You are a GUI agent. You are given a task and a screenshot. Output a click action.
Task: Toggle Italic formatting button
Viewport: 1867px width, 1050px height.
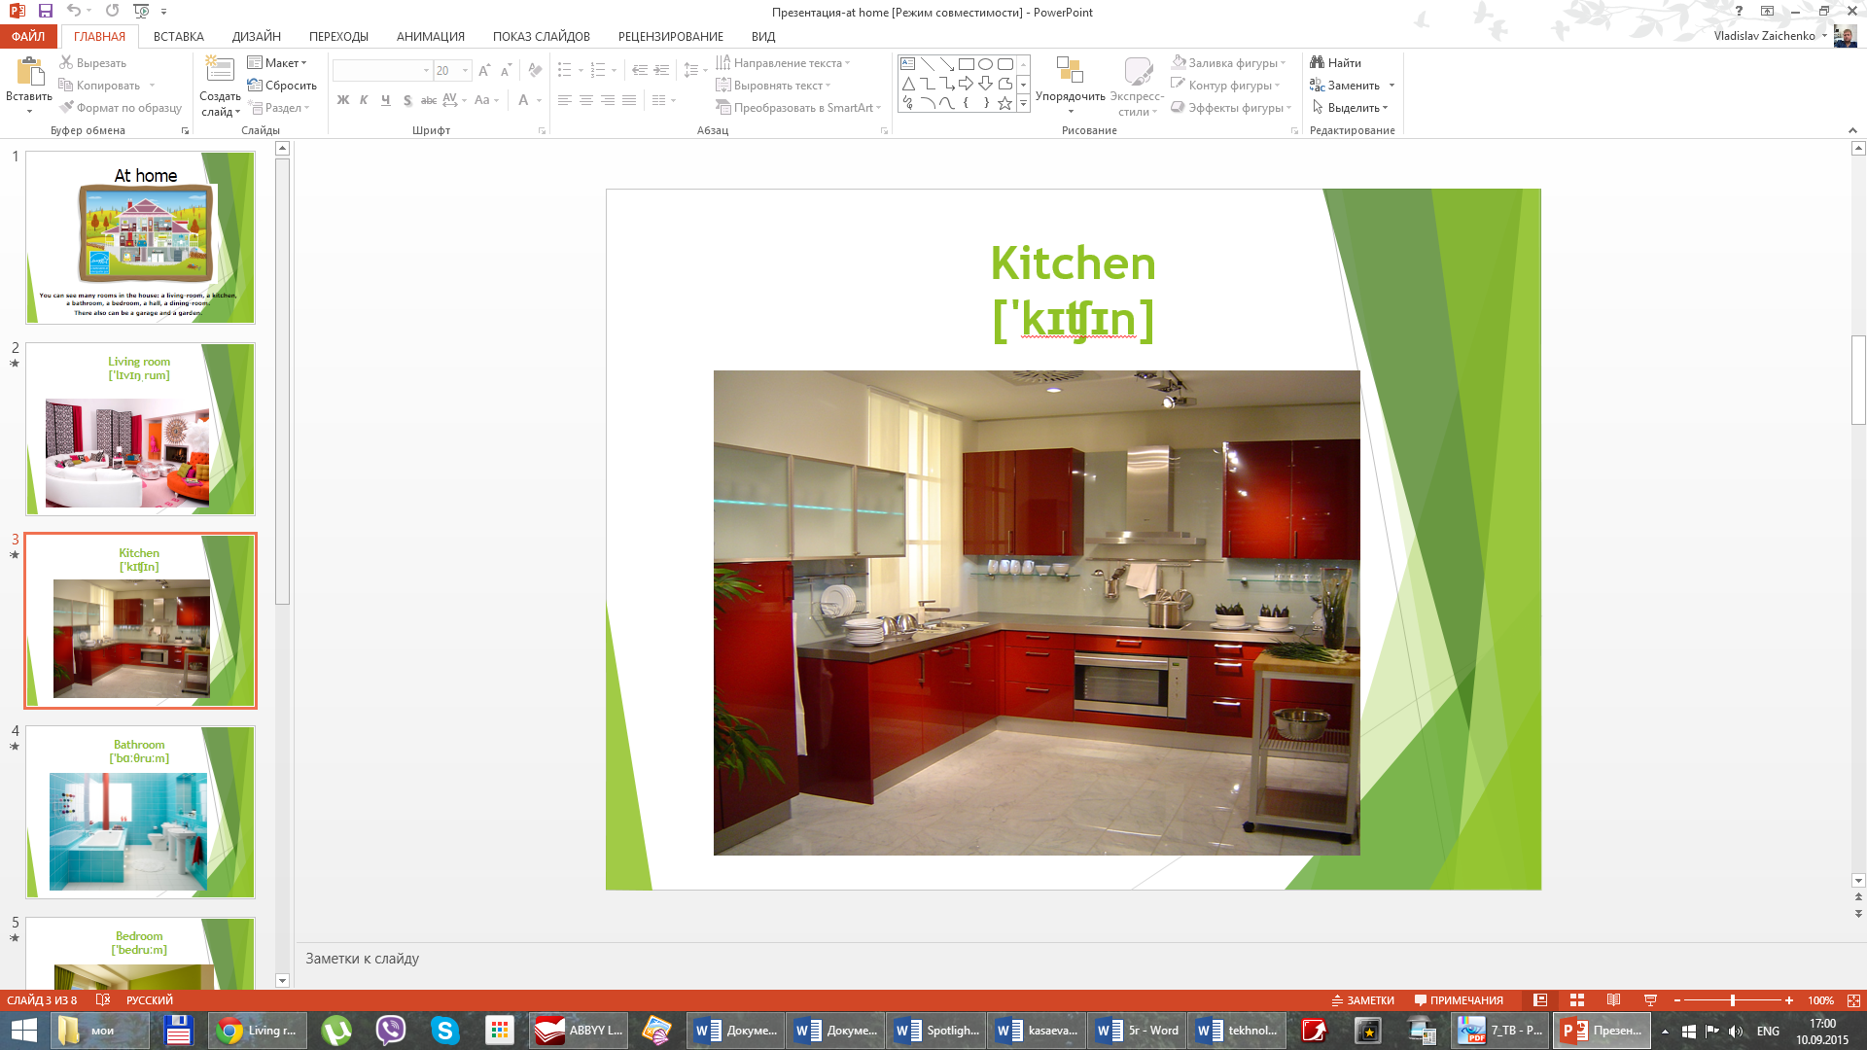pyautogui.click(x=365, y=100)
